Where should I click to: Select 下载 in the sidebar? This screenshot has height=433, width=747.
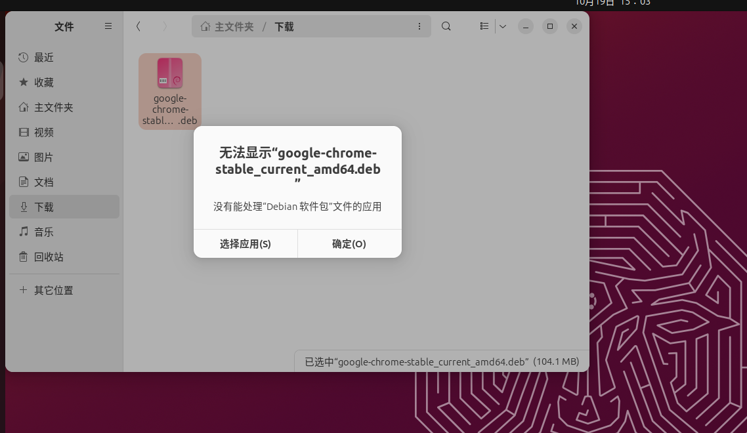click(64, 207)
